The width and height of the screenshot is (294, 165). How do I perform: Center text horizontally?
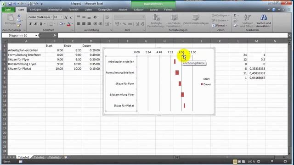(x=84, y=24)
